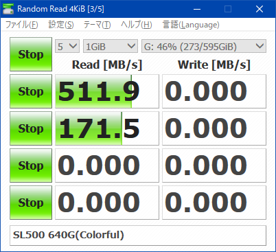Screen dimensions: 276x252
Task: Expand the test size dropdown showing 1GiB
Action: 111,46
